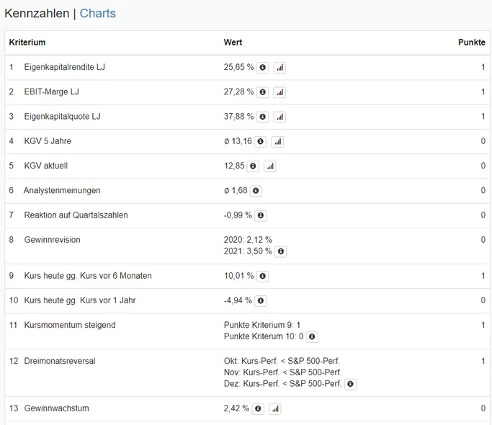
Task: Click the Dreimonatsreversal label
Action: pos(60,361)
